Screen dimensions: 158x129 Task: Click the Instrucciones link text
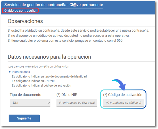(21, 72)
